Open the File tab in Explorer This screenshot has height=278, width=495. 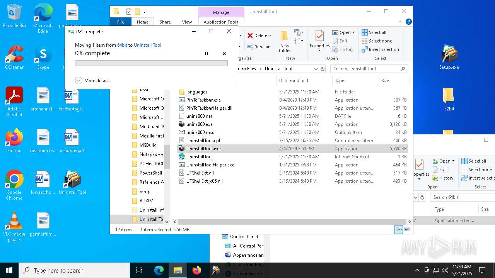click(121, 22)
